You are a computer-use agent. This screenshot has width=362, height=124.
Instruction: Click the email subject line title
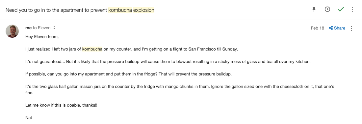click(80, 10)
